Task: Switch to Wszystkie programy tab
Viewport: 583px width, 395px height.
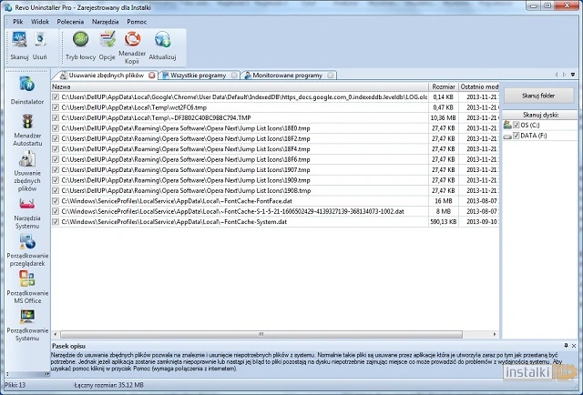Action: [194, 75]
